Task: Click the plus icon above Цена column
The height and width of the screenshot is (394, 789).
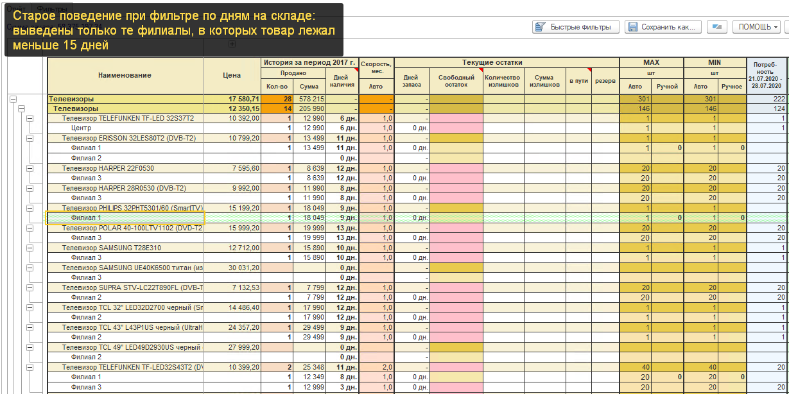Action: tap(232, 44)
